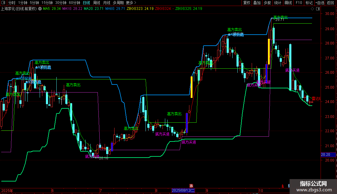Click the MA5: 29.34 indicator label
337x194 pixels.
[x=52, y=9]
